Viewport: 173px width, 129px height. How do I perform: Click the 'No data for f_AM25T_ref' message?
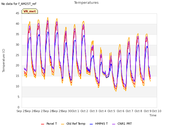click(19, 4)
